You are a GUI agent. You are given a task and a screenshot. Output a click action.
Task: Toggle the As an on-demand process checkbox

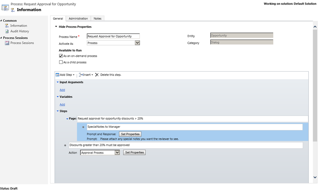click(x=61, y=56)
